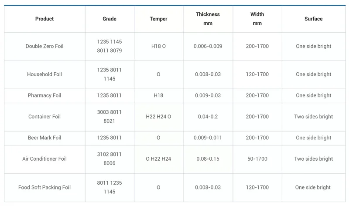This screenshot has width=349, height=206.
Task: Click the 0.006-0.009 thickness cell
Action: coord(208,46)
